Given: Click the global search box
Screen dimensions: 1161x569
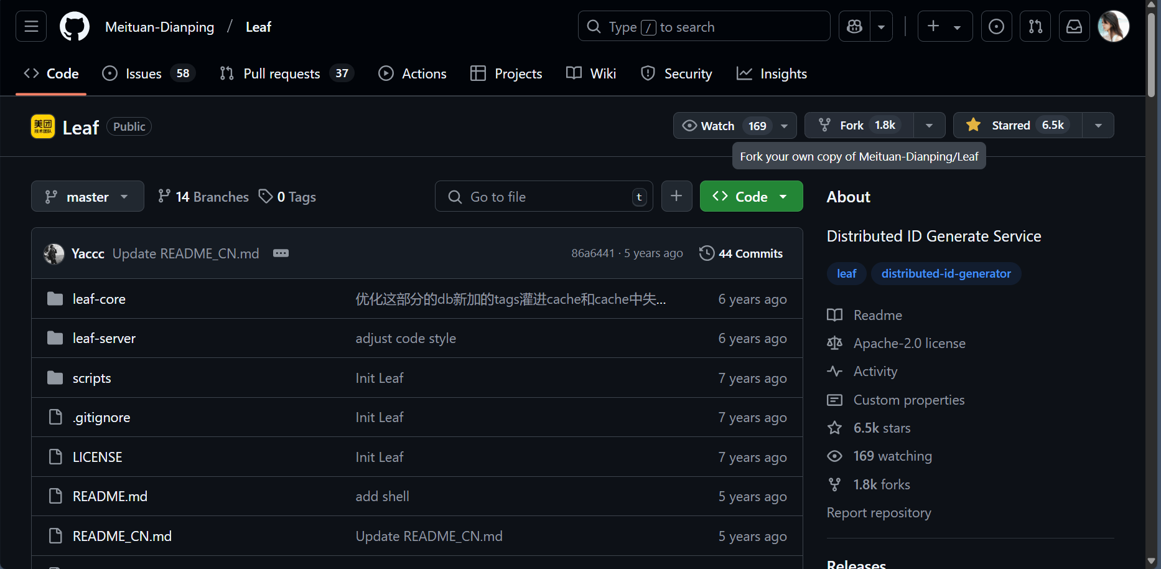Looking at the screenshot, I should tap(704, 26).
